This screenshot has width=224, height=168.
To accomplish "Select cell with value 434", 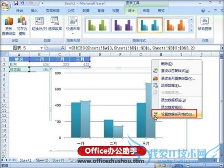I will (39, 65).
